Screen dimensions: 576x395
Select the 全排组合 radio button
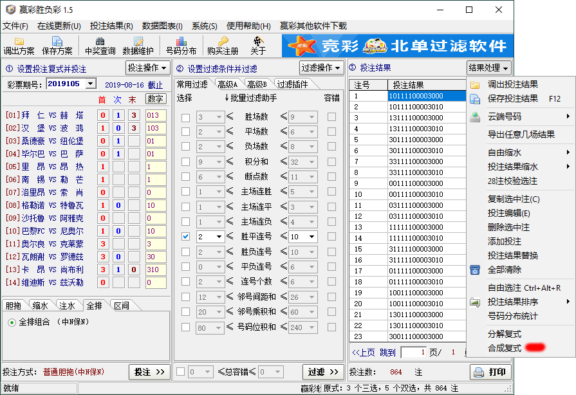point(12,322)
